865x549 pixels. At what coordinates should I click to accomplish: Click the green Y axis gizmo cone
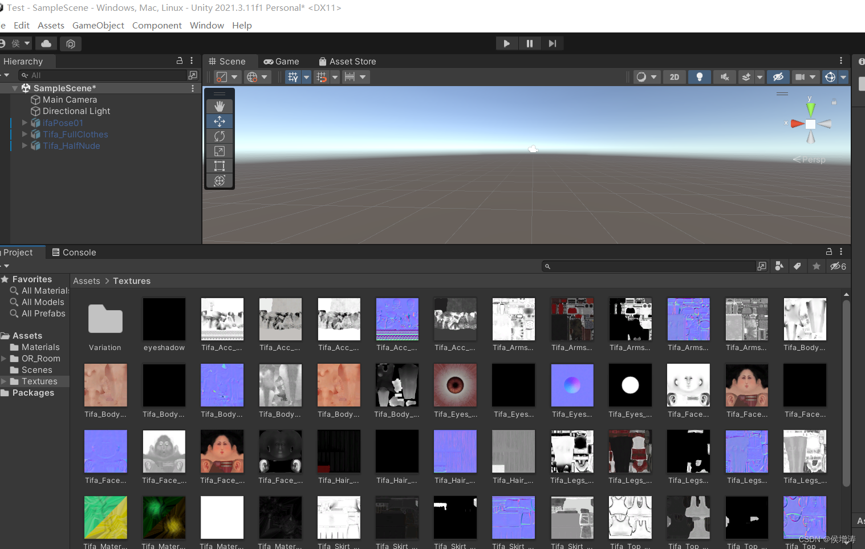pyautogui.click(x=810, y=109)
